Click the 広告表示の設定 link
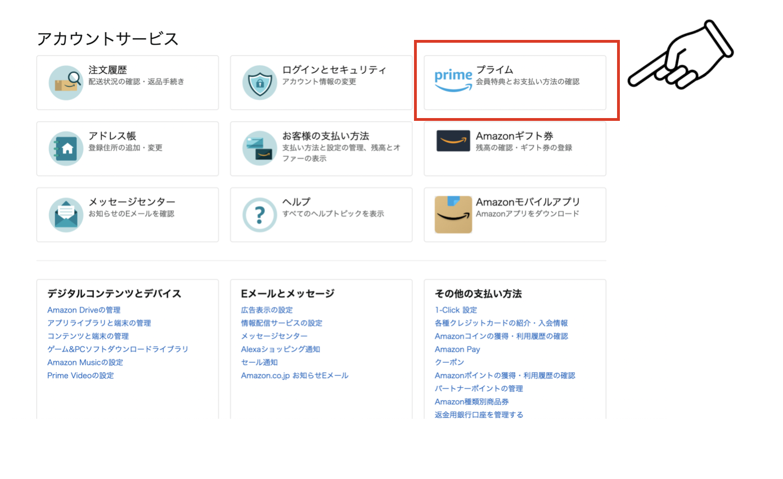 [267, 310]
